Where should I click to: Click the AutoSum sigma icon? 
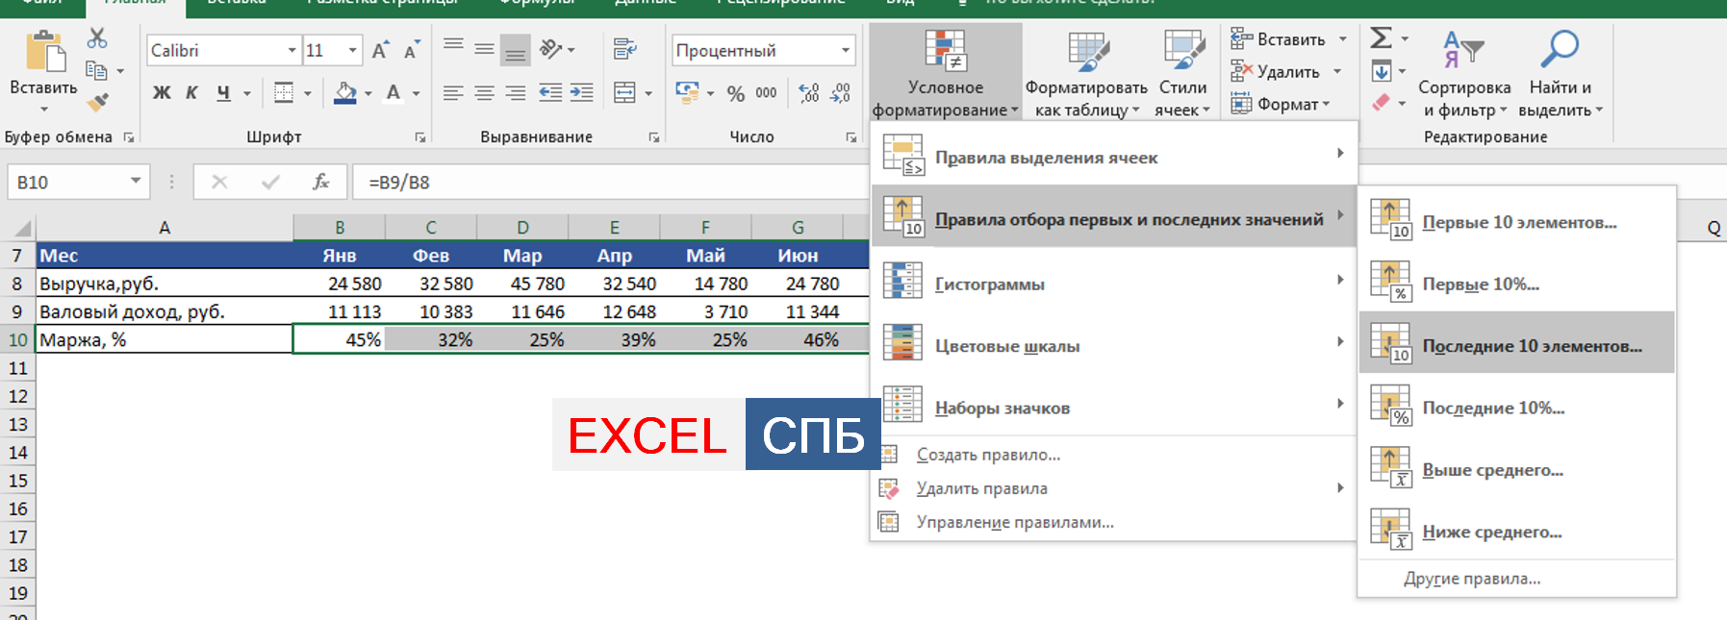coord(1381,38)
